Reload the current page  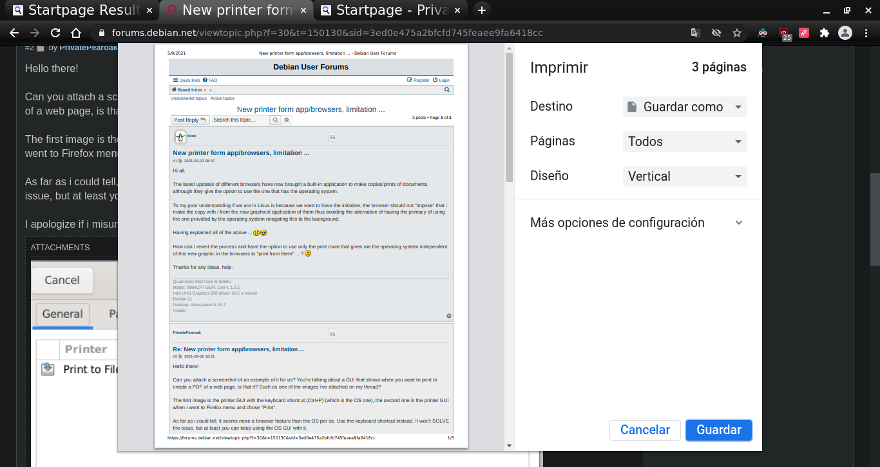55,33
